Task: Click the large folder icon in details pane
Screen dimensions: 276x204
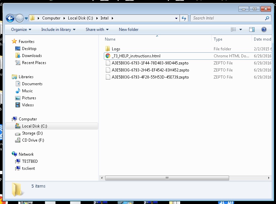Action: 17,190
